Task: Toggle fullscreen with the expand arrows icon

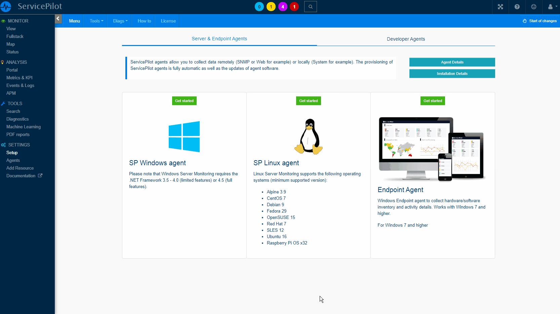Action: click(x=501, y=7)
